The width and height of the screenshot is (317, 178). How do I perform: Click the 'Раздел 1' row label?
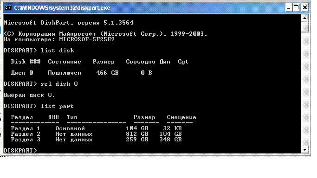tap(26, 128)
